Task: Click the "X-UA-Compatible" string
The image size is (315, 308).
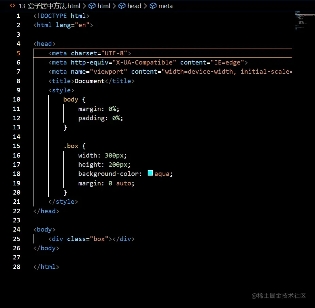Action: click(x=144, y=62)
